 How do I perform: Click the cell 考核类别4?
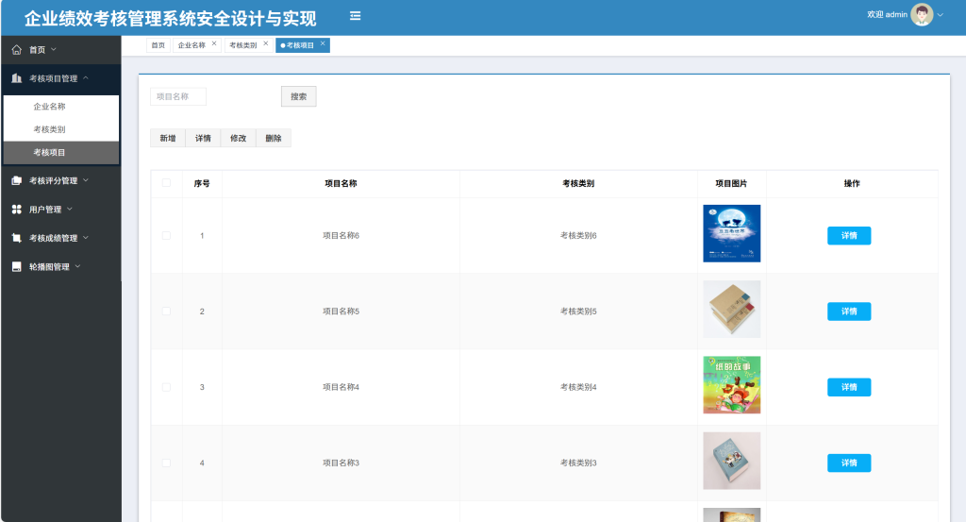coord(578,387)
